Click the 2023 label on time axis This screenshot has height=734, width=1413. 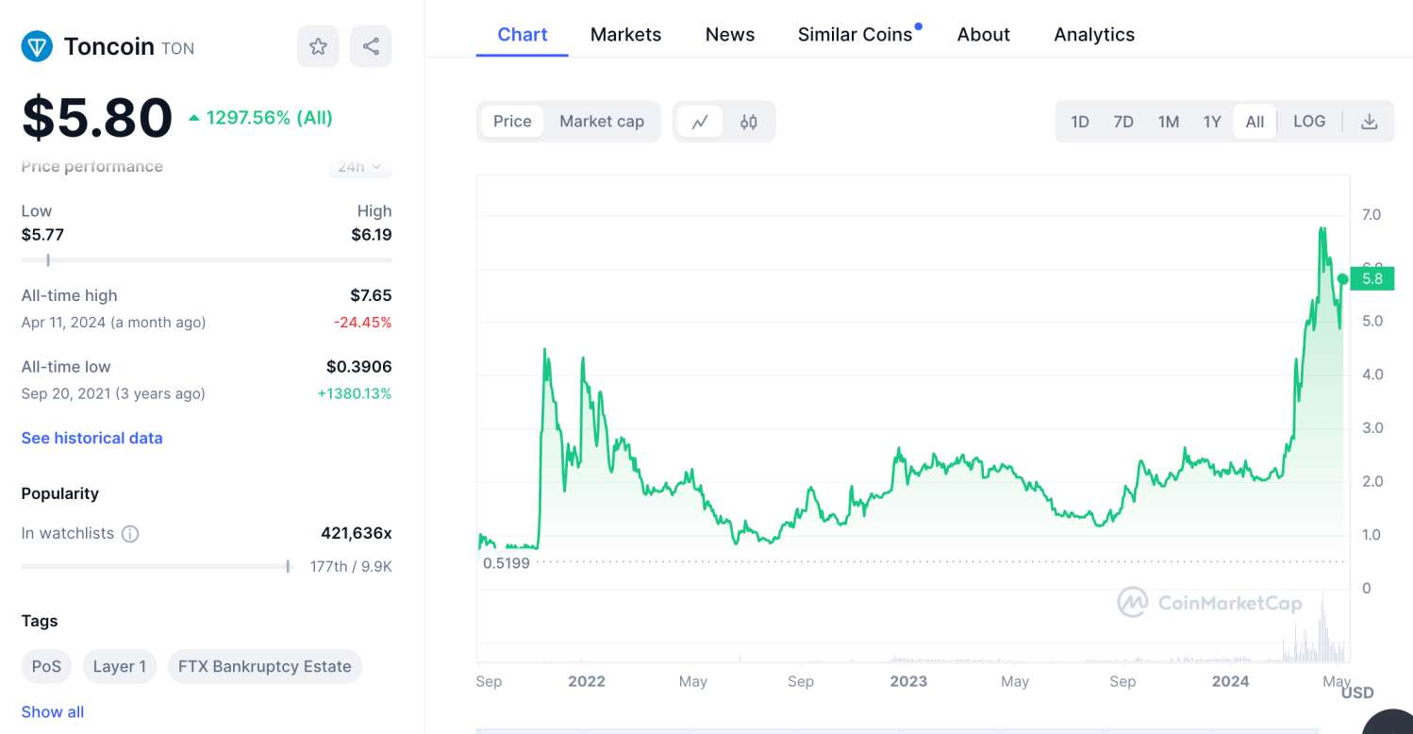909,681
